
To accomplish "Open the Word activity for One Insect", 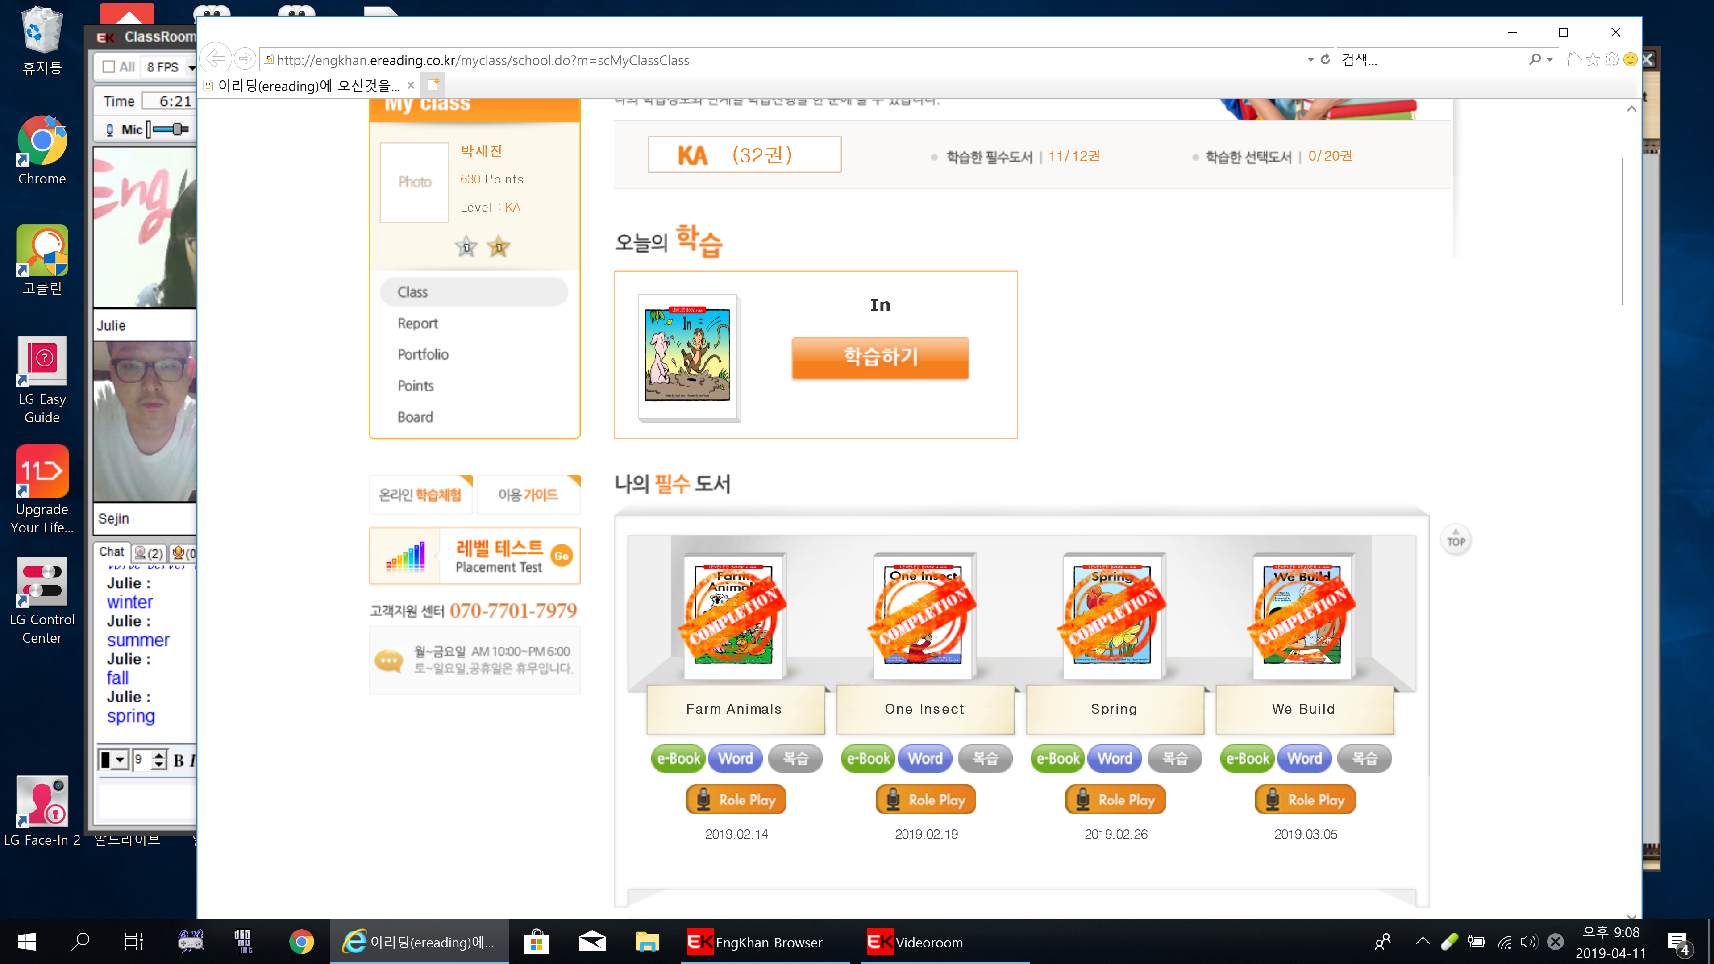I will click(x=925, y=758).
